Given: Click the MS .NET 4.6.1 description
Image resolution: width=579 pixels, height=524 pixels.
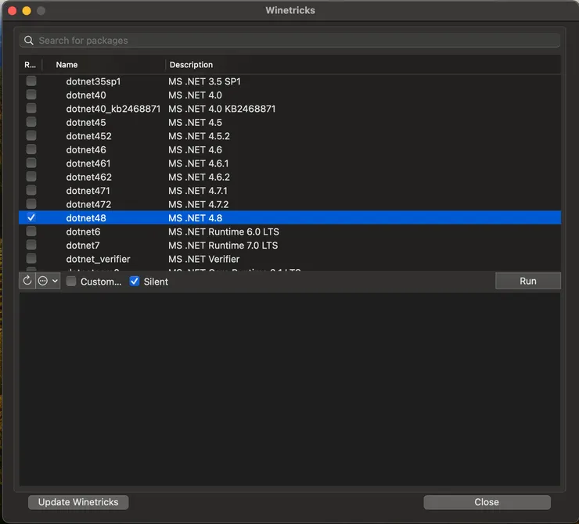Looking at the screenshot, I should tap(199, 163).
